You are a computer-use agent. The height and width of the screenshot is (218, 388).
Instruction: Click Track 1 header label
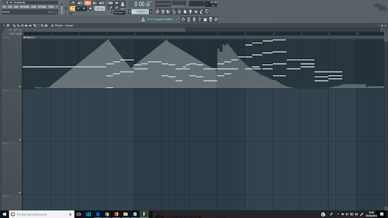click(5, 37)
